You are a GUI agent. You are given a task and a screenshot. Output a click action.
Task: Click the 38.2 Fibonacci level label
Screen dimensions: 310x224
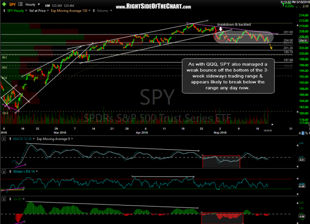click(x=4, y=57)
